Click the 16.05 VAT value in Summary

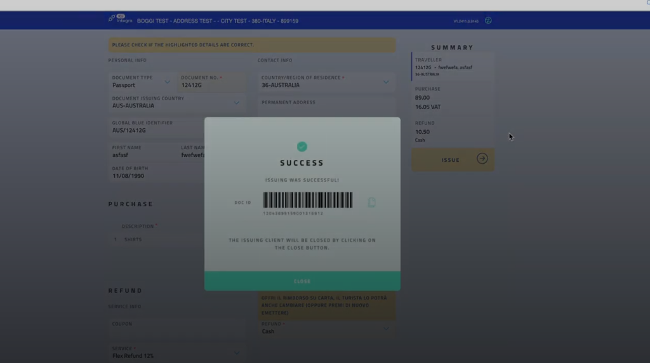click(x=428, y=107)
